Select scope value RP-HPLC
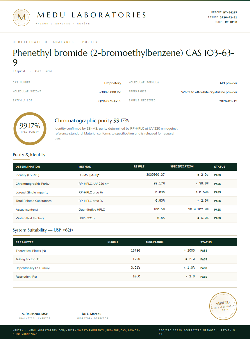The width and height of the screenshot is (250, 348). (x=231, y=22)
